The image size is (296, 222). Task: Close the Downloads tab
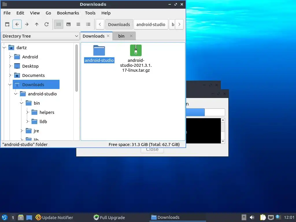click(108, 36)
